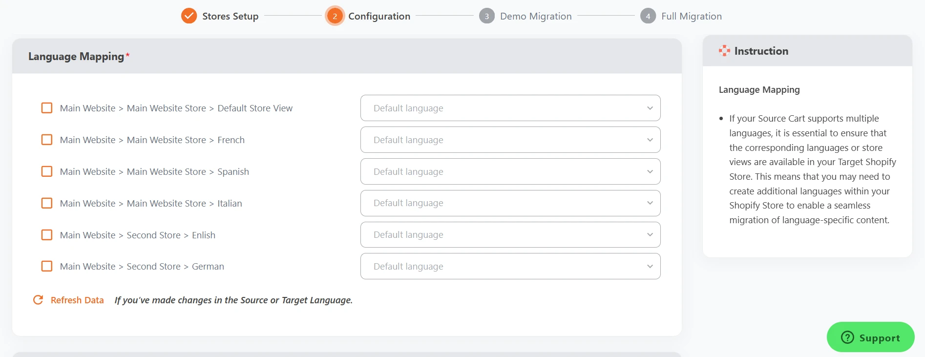Click the instruction paragraph about Source Cart languages
925x357 pixels.
coord(813,169)
